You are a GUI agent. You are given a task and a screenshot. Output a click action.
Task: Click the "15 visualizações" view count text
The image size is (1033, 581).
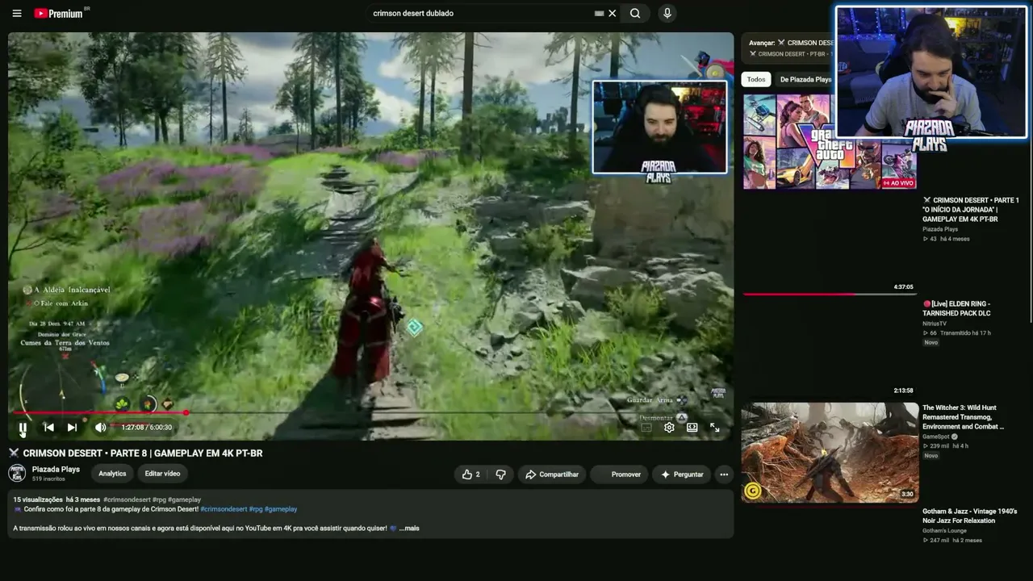[38, 499]
